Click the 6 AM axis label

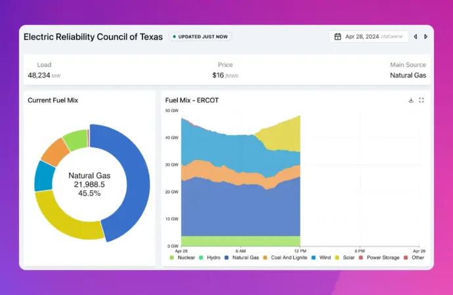coord(241,251)
